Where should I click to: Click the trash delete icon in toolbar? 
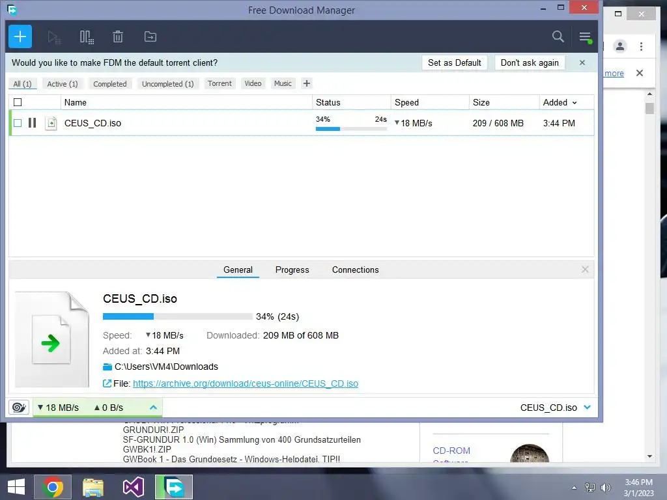tap(118, 37)
